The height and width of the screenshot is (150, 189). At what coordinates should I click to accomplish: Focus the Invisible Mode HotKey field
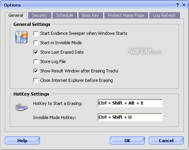(x=130, y=117)
